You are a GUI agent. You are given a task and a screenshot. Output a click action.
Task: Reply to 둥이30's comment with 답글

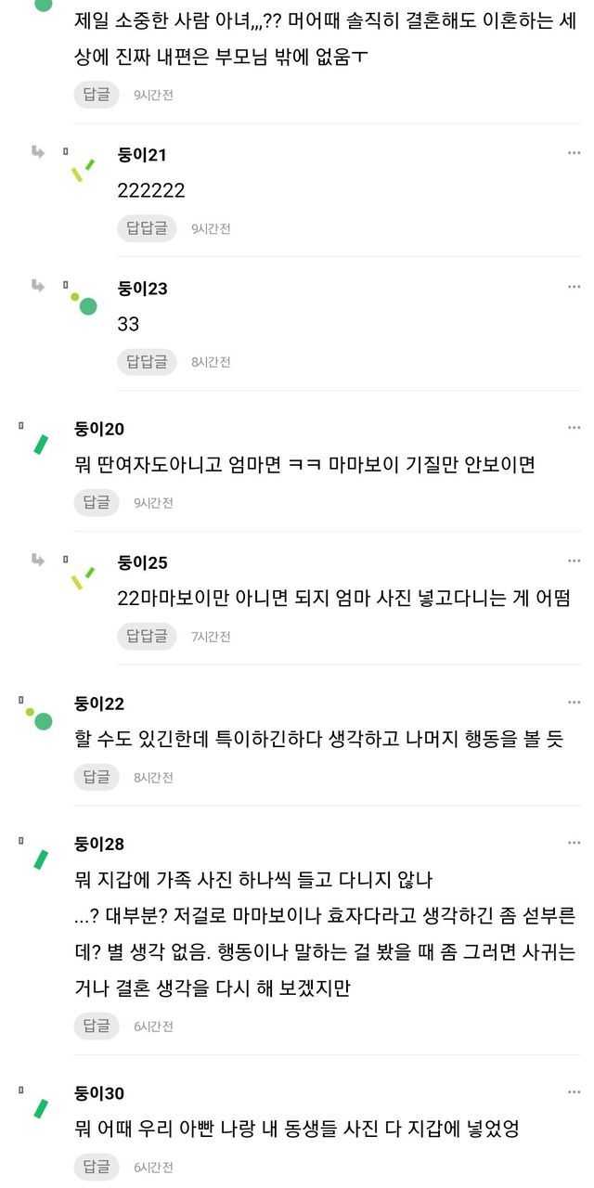pos(97,1167)
